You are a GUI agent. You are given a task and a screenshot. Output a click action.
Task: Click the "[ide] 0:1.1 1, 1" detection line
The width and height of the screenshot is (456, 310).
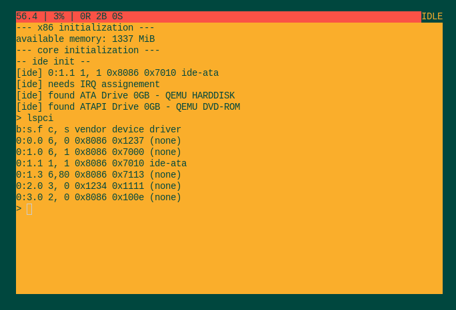[117, 73]
